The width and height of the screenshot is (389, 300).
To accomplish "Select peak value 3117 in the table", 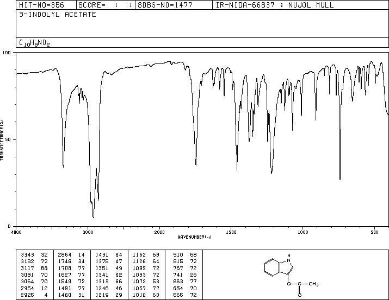I will [27, 268].
